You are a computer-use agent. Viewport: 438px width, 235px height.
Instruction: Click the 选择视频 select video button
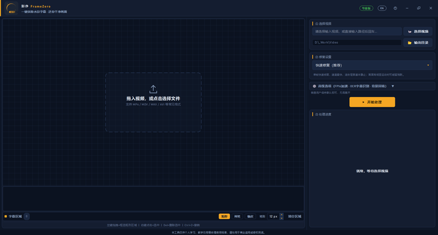418,32
